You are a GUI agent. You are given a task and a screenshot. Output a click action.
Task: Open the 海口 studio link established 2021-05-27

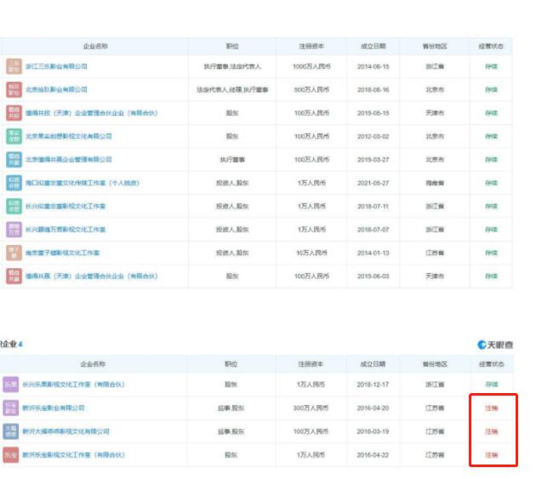pyautogui.click(x=82, y=183)
